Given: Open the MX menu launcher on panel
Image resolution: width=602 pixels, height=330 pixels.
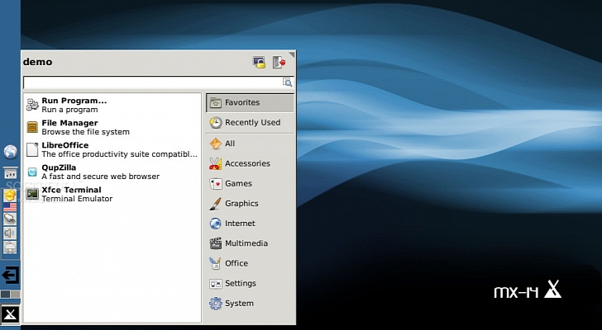Looking at the screenshot, I should (10, 314).
